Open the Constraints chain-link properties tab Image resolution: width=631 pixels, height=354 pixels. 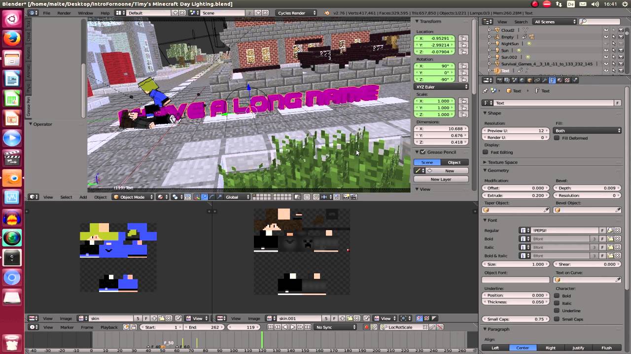(537, 80)
